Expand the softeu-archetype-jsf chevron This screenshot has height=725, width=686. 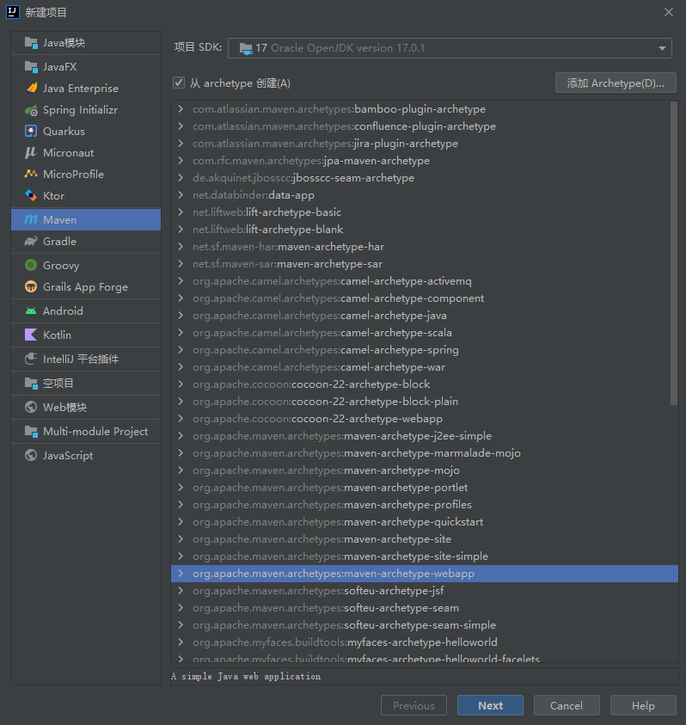click(x=181, y=591)
